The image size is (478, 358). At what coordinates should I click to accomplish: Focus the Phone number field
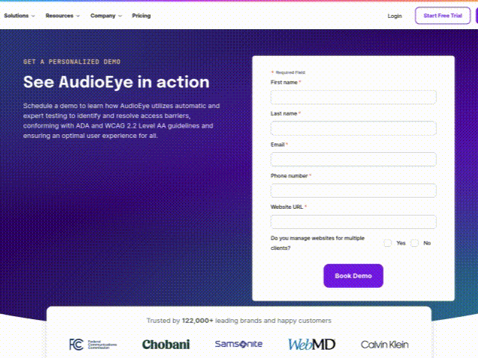point(353,191)
